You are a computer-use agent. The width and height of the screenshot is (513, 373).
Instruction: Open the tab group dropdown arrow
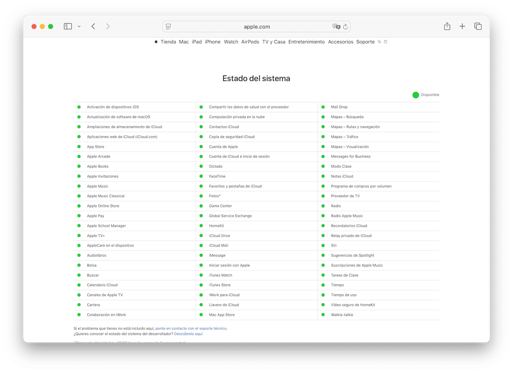[79, 27]
